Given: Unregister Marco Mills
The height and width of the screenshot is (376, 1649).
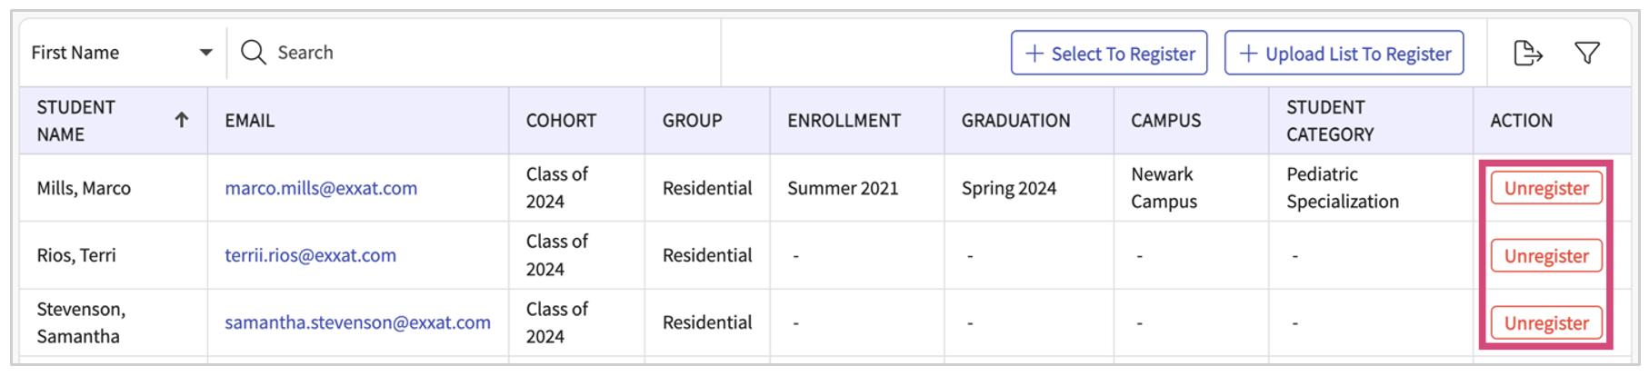Looking at the screenshot, I should [x=1546, y=188].
